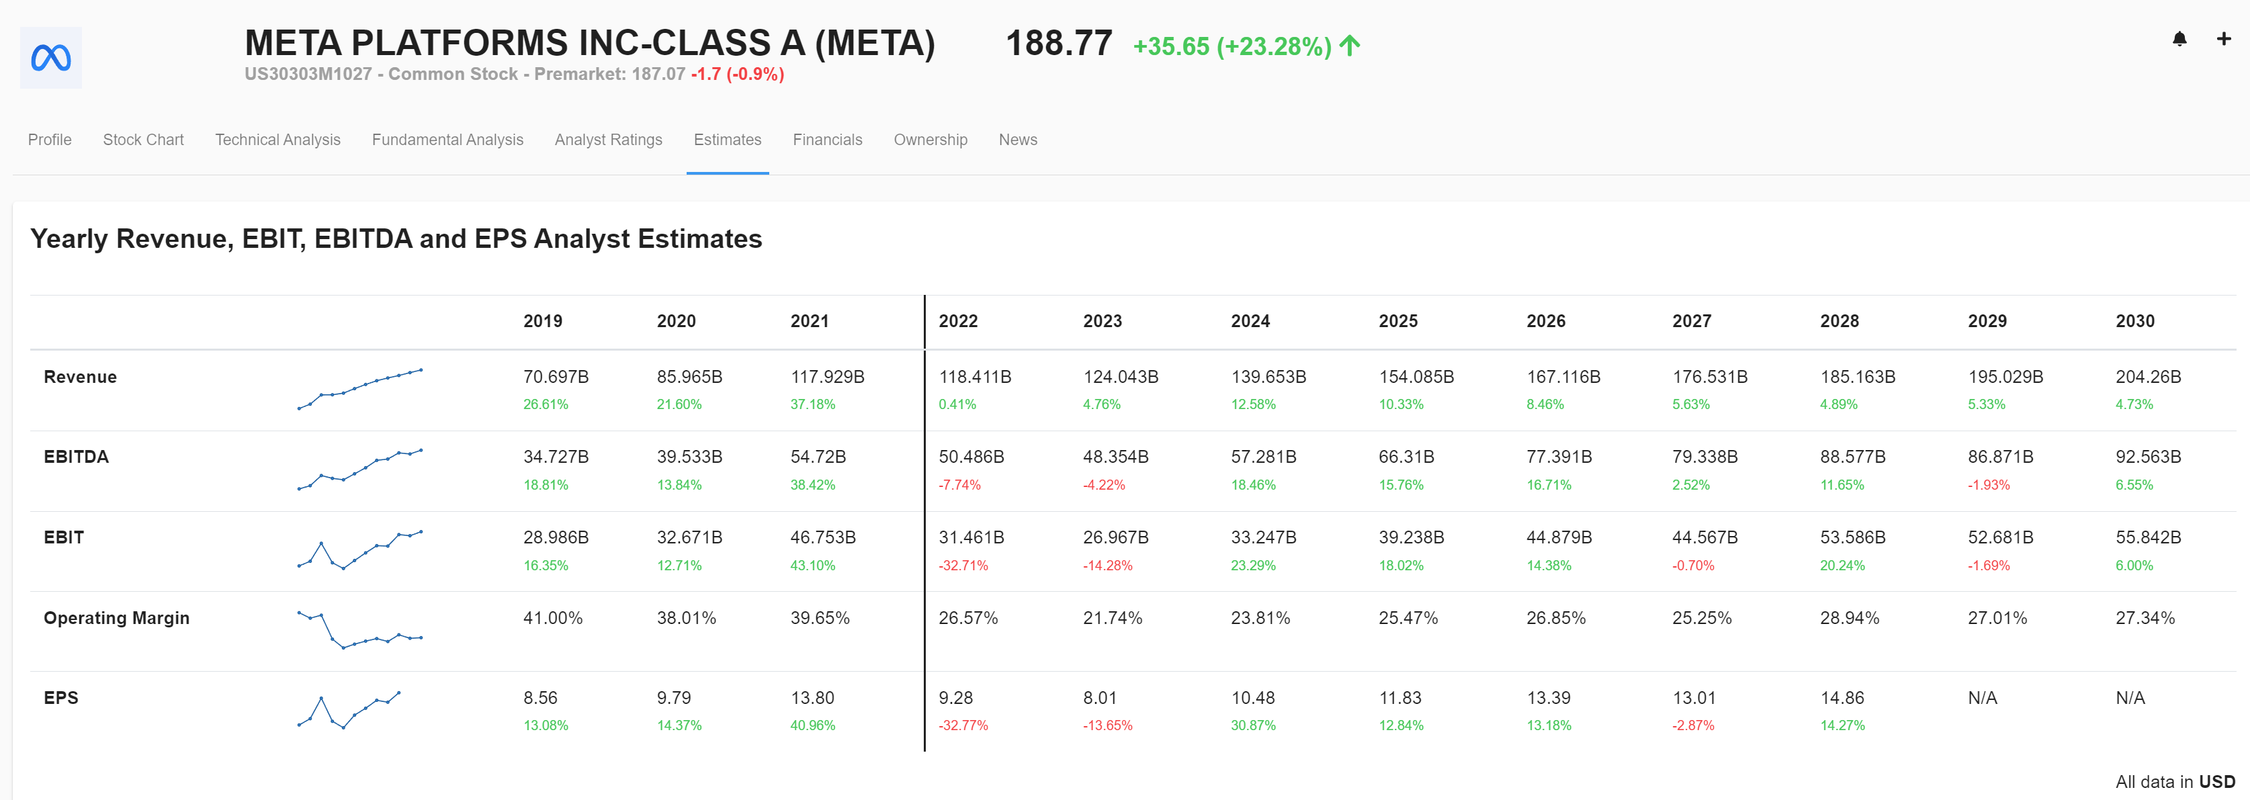The image size is (2250, 800).
Task: Switch to Technical Analysis tab
Action: pyautogui.click(x=277, y=140)
